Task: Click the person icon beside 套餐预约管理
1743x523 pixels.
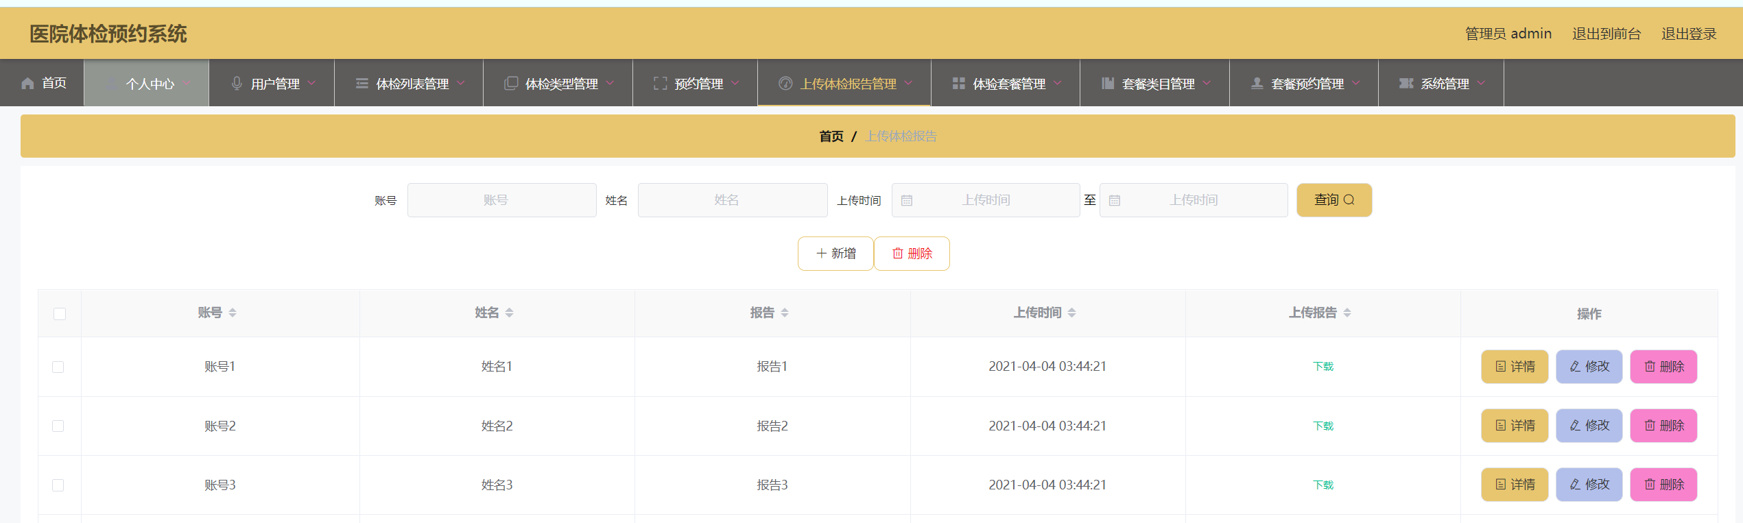Action: 1257,84
